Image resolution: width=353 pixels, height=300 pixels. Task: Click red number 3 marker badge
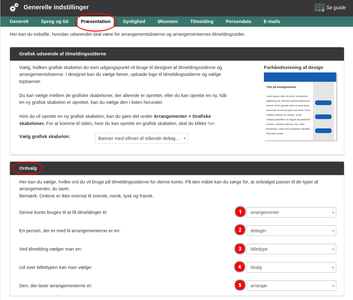click(x=240, y=249)
